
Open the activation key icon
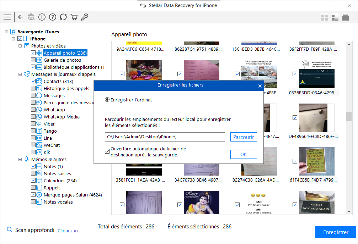coord(85,17)
